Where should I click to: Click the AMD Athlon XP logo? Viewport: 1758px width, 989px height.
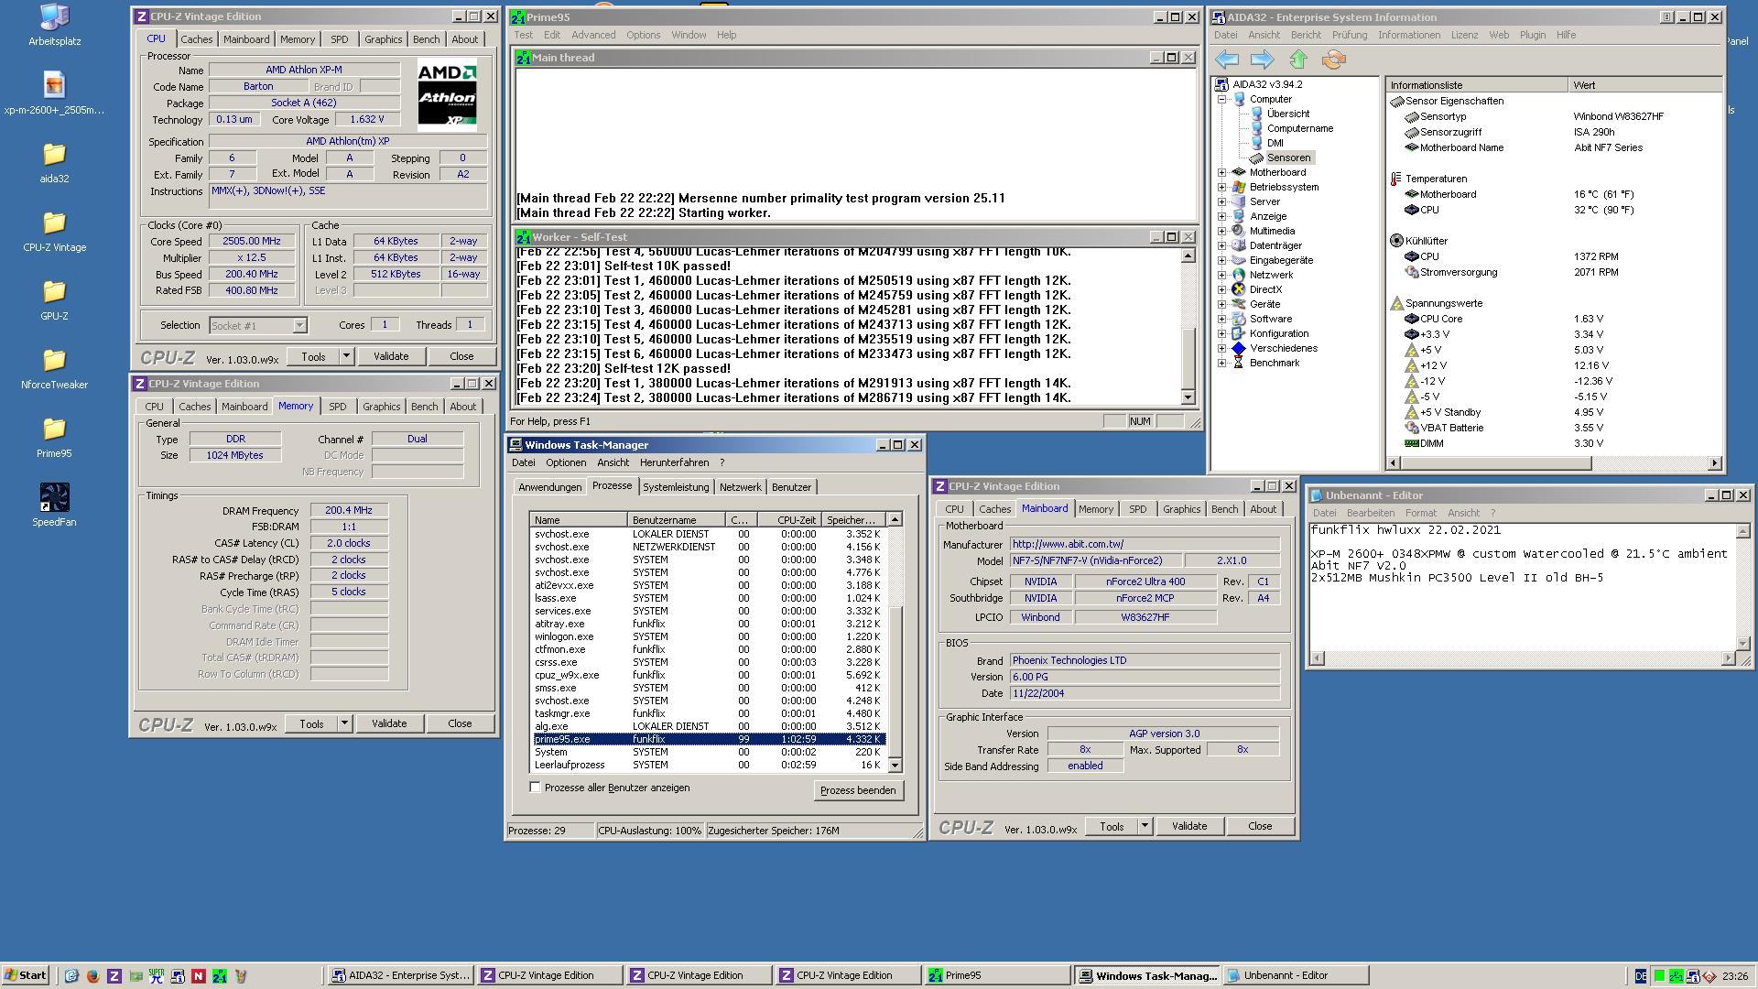447,94
